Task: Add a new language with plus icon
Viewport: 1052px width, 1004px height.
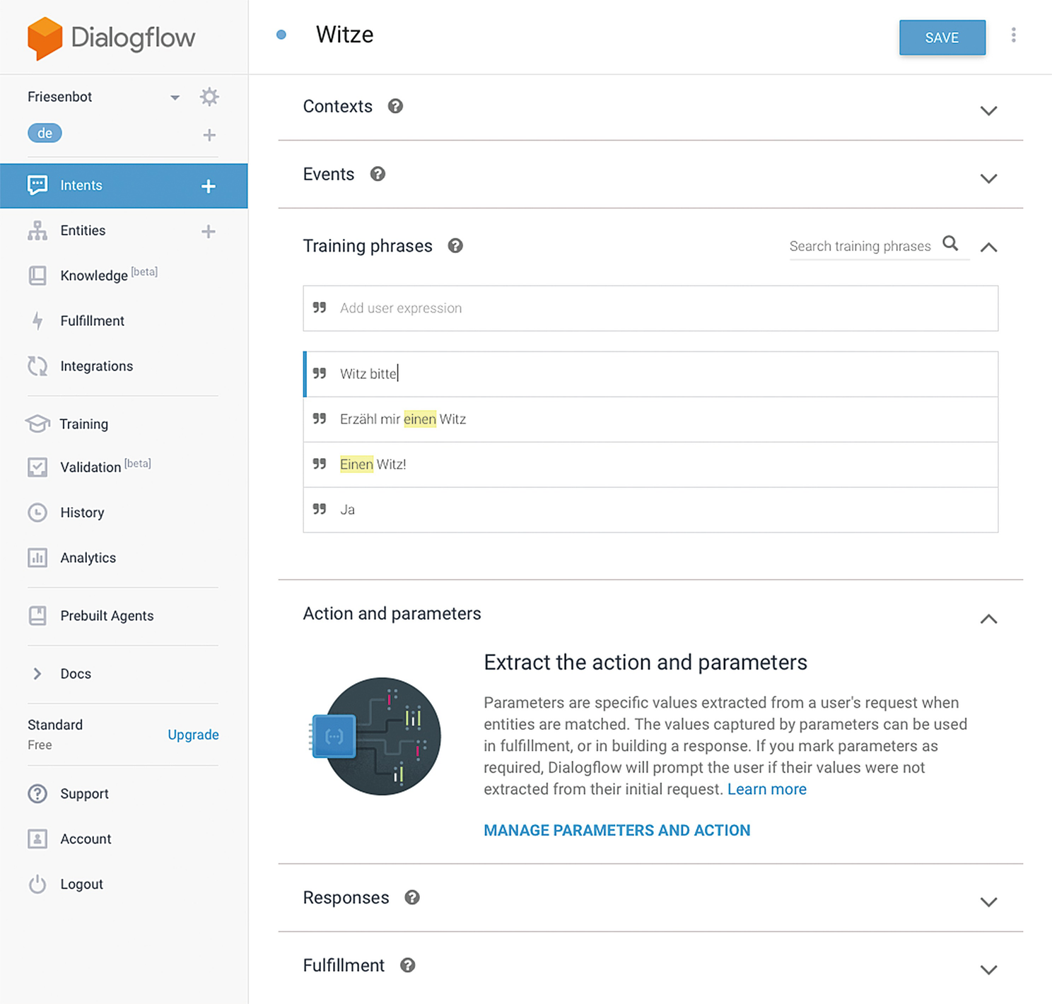Action: click(209, 135)
